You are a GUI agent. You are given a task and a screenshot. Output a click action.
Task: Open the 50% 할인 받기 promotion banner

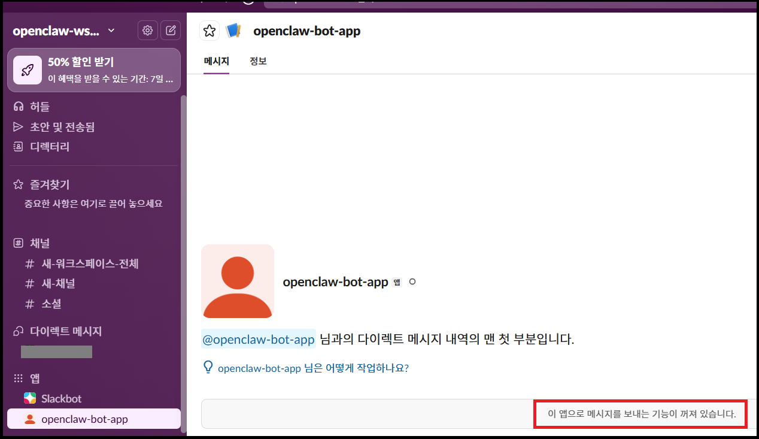(x=94, y=70)
